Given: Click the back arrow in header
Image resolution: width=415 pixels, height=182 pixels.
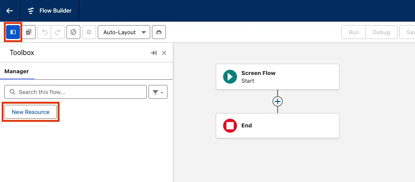Looking at the screenshot, I should coord(10,11).
